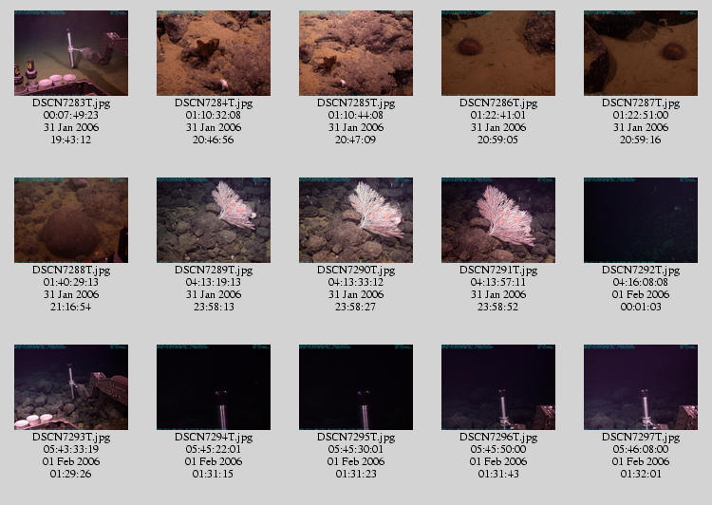Click clock time 20:59:05
The height and width of the screenshot is (505, 712).
click(x=498, y=140)
